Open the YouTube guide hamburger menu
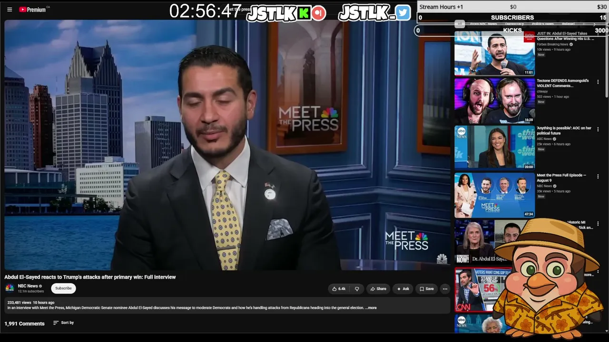This screenshot has width=609, height=342. pyautogui.click(x=10, y=9)
